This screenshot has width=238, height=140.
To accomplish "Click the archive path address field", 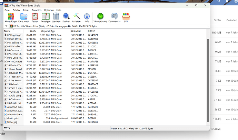I will pos(108,26).
